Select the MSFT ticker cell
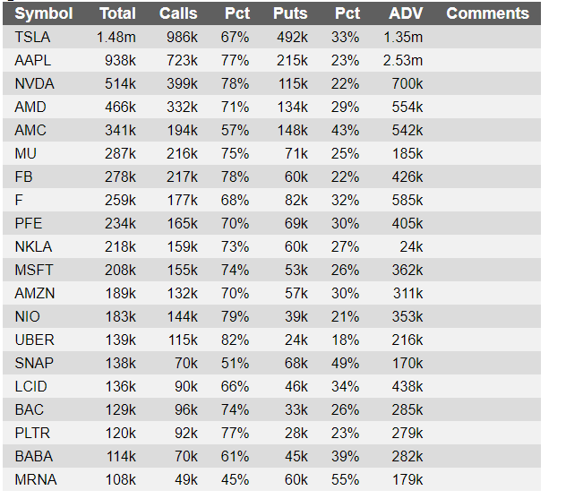 [x=34, y=270]
